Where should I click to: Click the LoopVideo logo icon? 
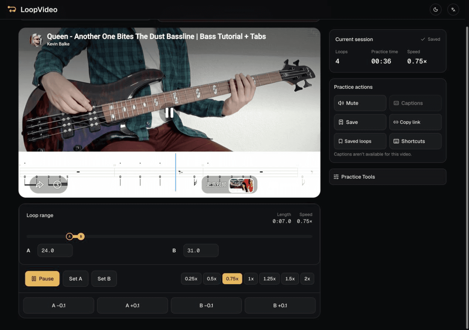12,10
